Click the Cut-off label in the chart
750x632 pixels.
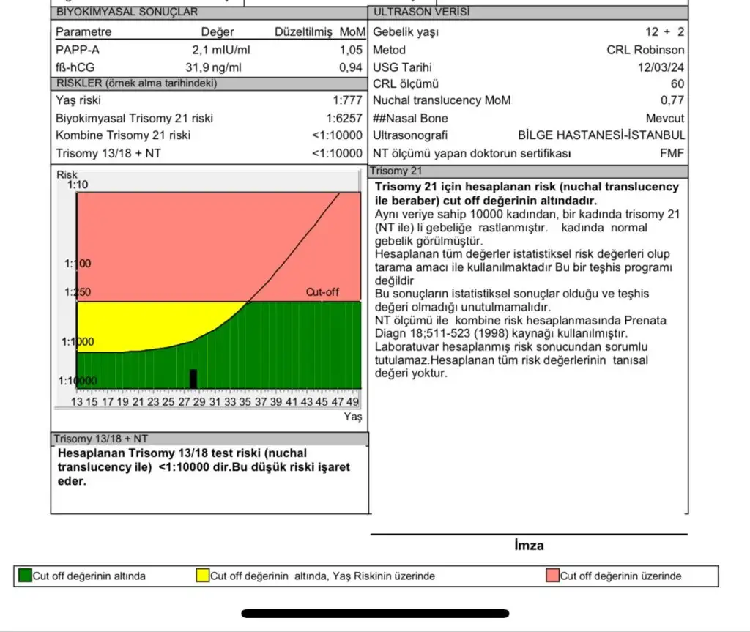322,291
